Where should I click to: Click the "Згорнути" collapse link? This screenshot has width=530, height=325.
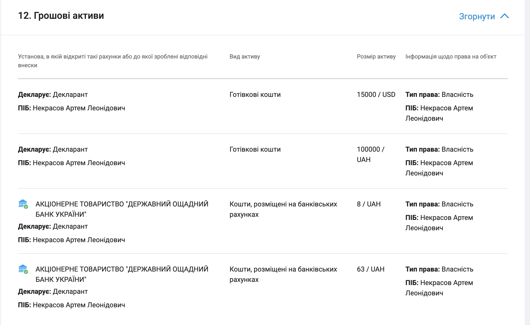coord(477,16)
